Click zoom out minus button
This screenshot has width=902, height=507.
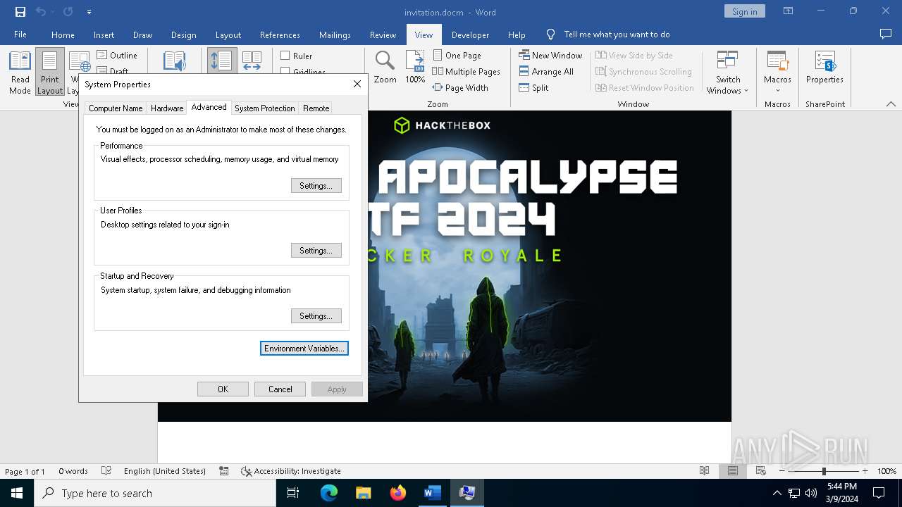(x=782, y=471)
